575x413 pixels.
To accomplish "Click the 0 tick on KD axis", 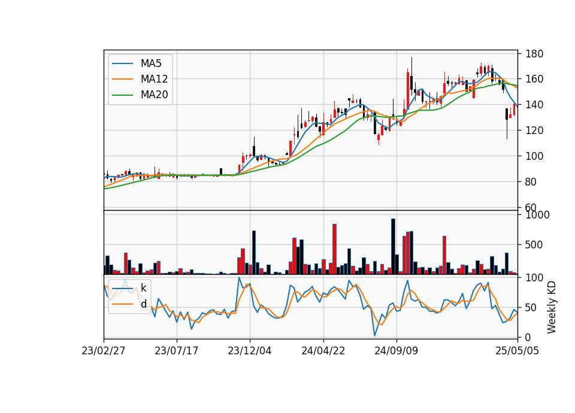I will 528,338.
